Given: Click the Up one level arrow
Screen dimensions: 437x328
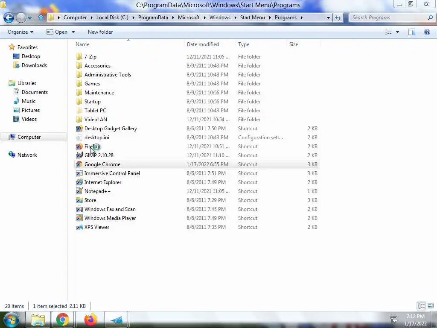Looking at the screenshot, I should click(41, 18).
